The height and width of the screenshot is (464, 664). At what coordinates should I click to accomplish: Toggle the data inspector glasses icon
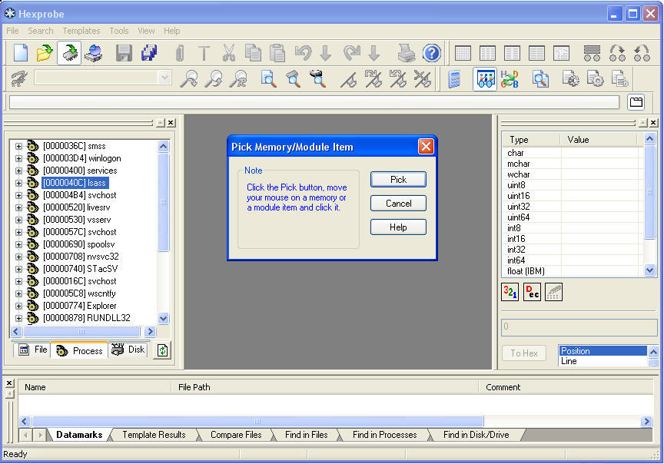click(484, 79)
